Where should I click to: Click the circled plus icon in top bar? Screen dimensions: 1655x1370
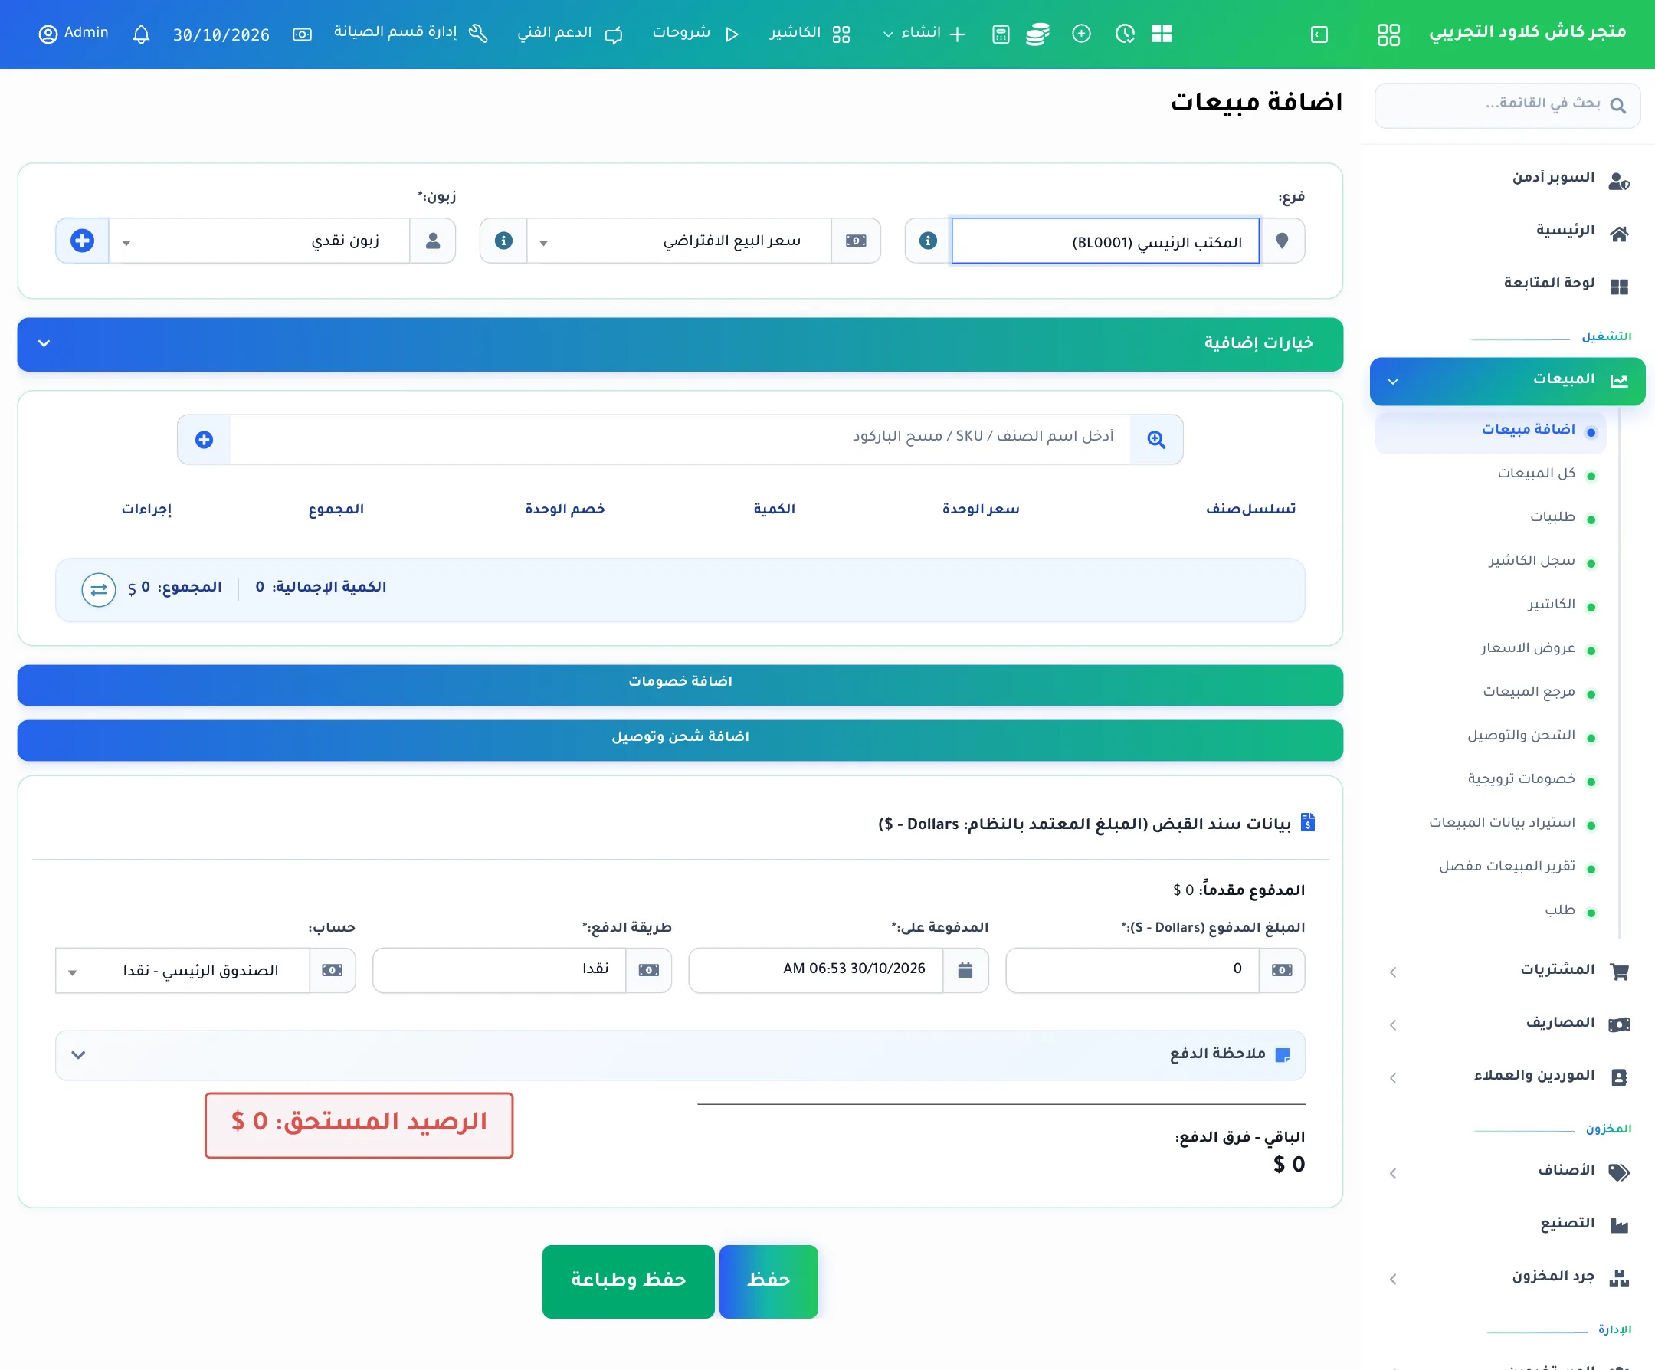tap(1081, 34)
